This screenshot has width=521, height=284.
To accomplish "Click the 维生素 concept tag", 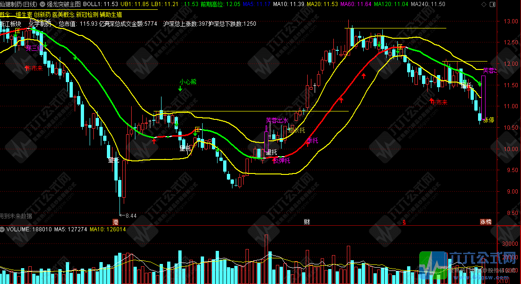I will [23, 15].
